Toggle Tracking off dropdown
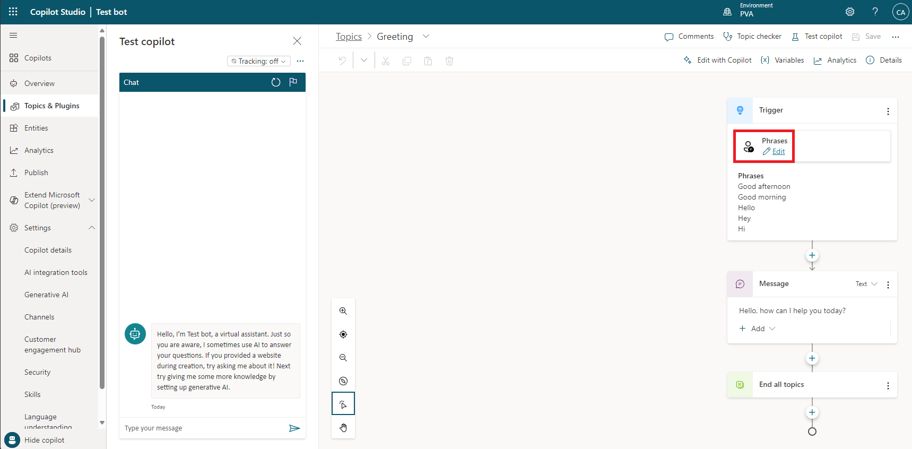The width and height of the screenshot is (912, 449). click(259, 61)
